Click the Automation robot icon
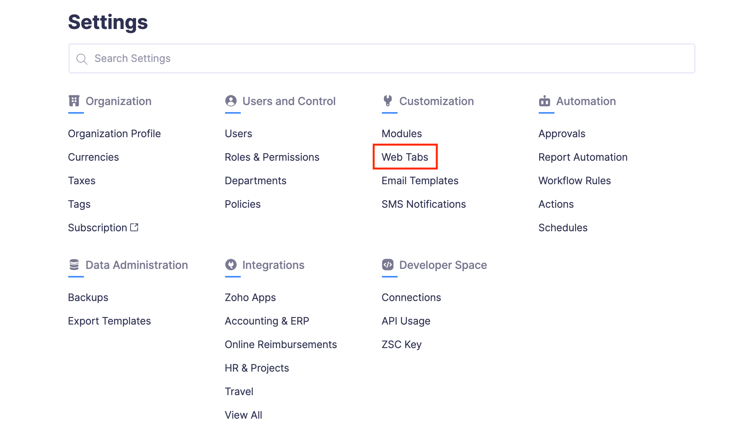The width and height of the screenshot is (745, 439). (x=545, y=101)
